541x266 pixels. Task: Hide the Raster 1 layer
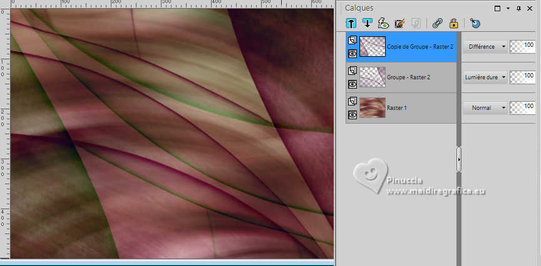353,115
